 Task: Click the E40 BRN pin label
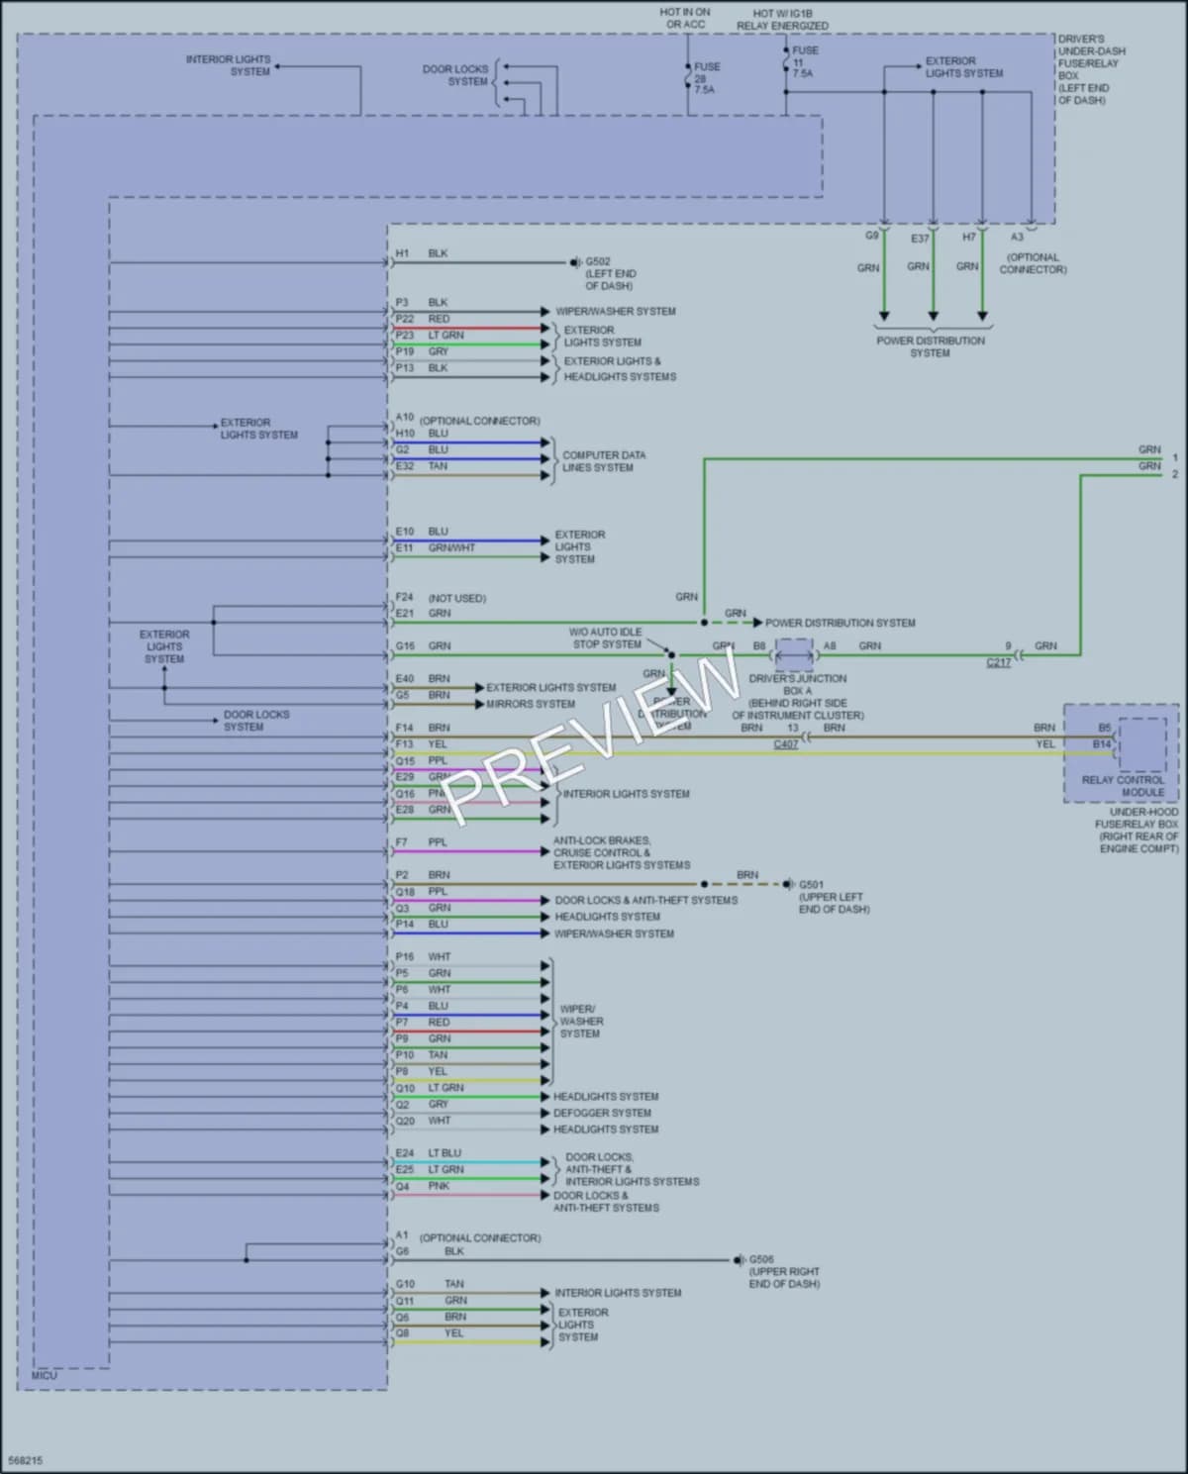click(423, 679)
